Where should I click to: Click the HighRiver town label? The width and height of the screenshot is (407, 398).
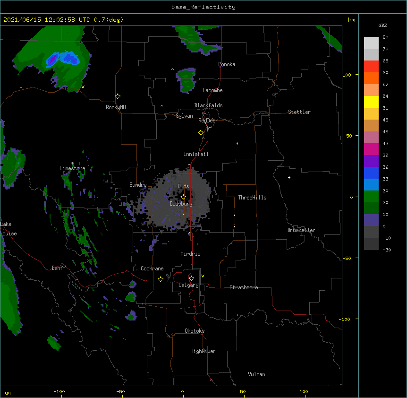click(x=203, y=351)
